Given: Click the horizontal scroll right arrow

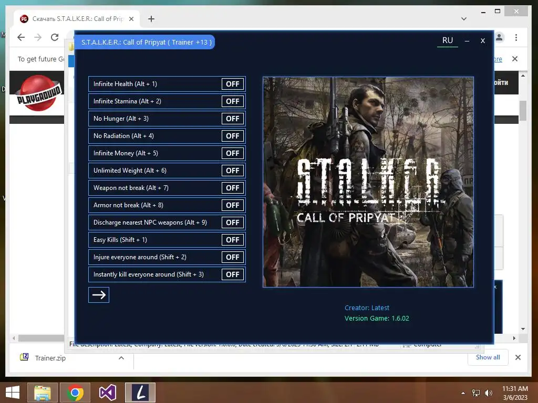Looking at the screenshot, I should (514, 338).
